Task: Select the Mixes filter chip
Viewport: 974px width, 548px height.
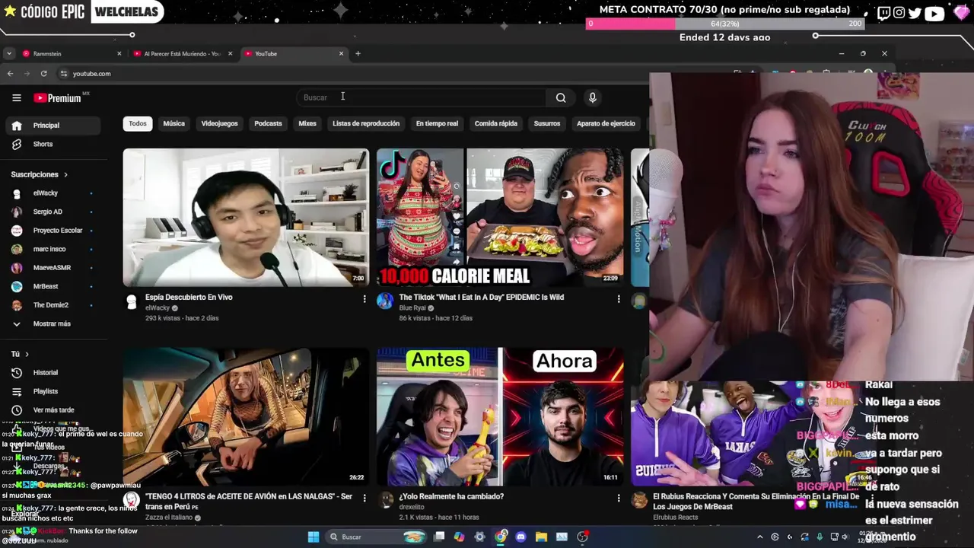Action: coord(307,123)
